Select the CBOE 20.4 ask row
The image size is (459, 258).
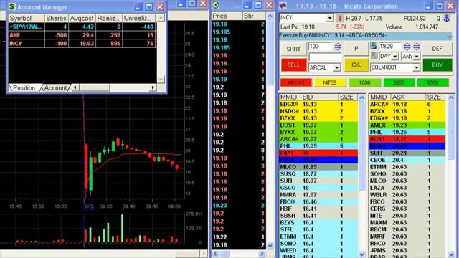(x=407, y=160)
